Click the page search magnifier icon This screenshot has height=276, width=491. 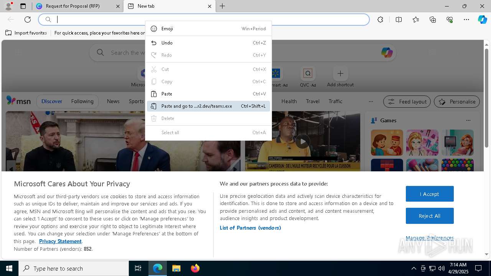pyautogui.click(x=101, y=53)
